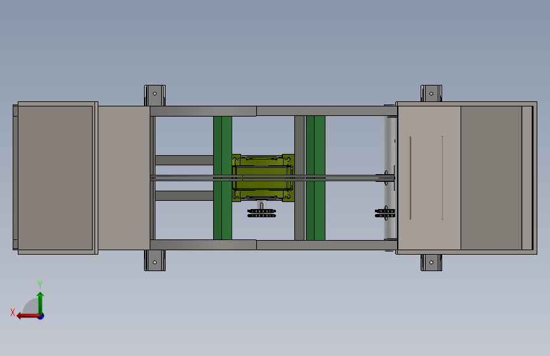The height and width of the screenshot is (356, 550).
Task: Click the green Y axis arrow on the triad
Action: click(41, 303)
